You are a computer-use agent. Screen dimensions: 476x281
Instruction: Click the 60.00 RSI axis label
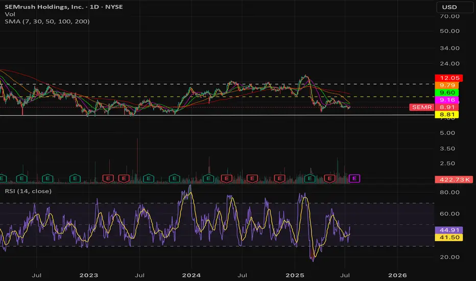coord(449,214)
